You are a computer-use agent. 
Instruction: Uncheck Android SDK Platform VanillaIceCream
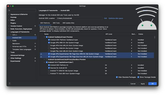pos(49,40)
